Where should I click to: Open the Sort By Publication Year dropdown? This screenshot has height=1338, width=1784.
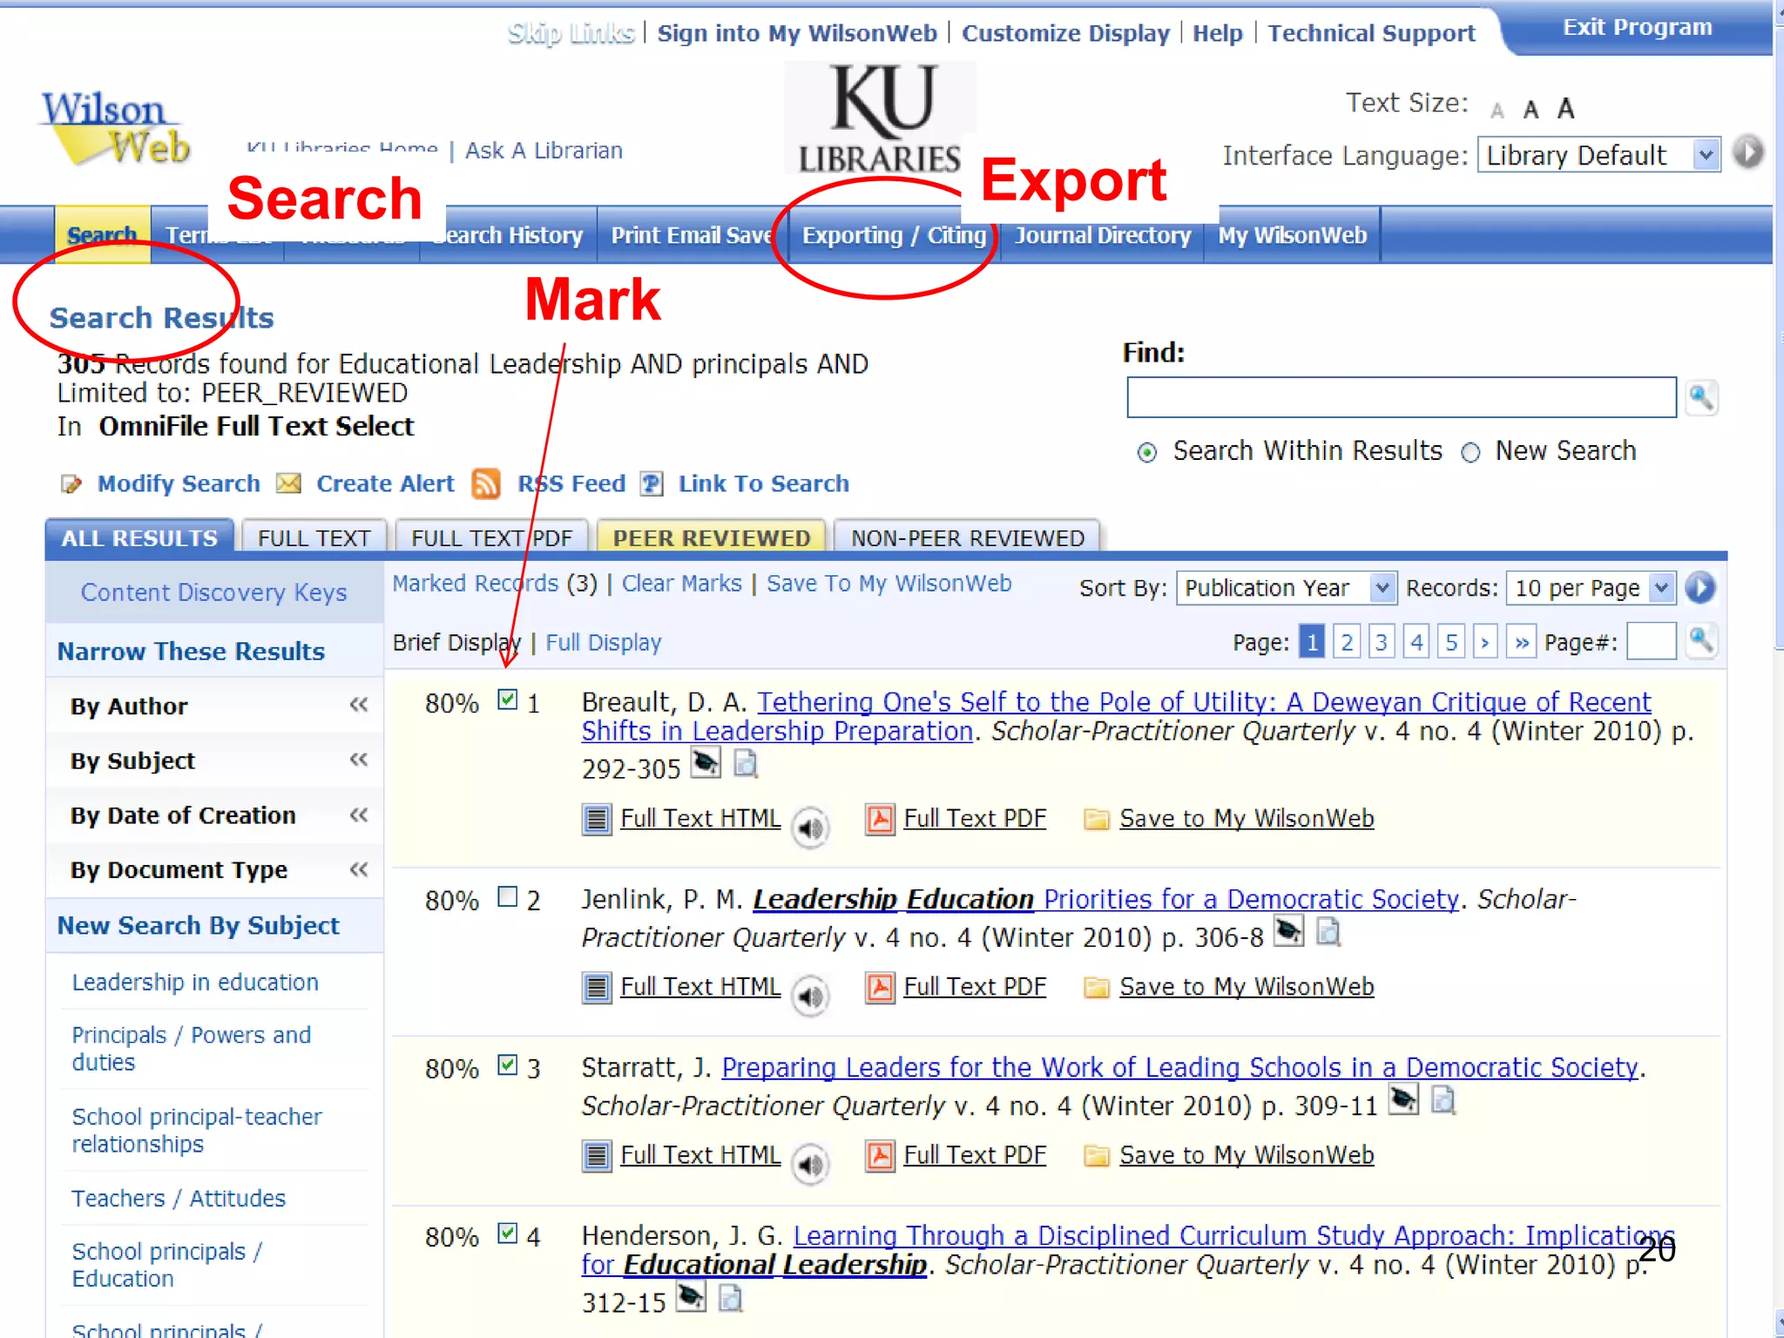click(x=1286, y=588)
